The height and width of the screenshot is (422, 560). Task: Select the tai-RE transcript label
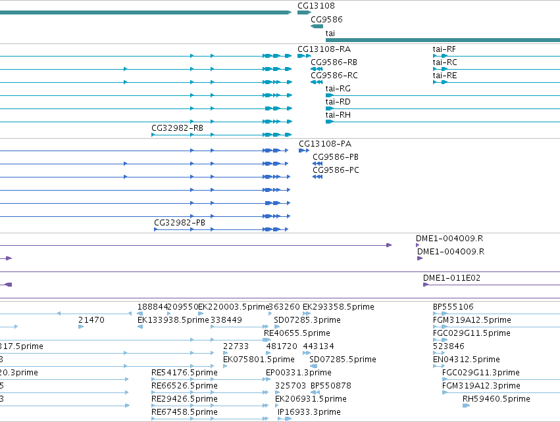pos(445,76)
